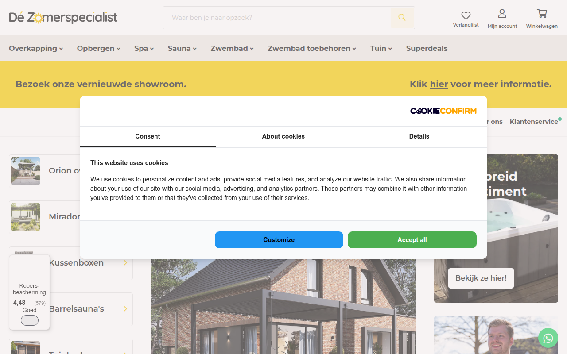The width and height of the screenshot is (567, 354).
Task: Select the Consent tab
Action: (x=148, y=136)
